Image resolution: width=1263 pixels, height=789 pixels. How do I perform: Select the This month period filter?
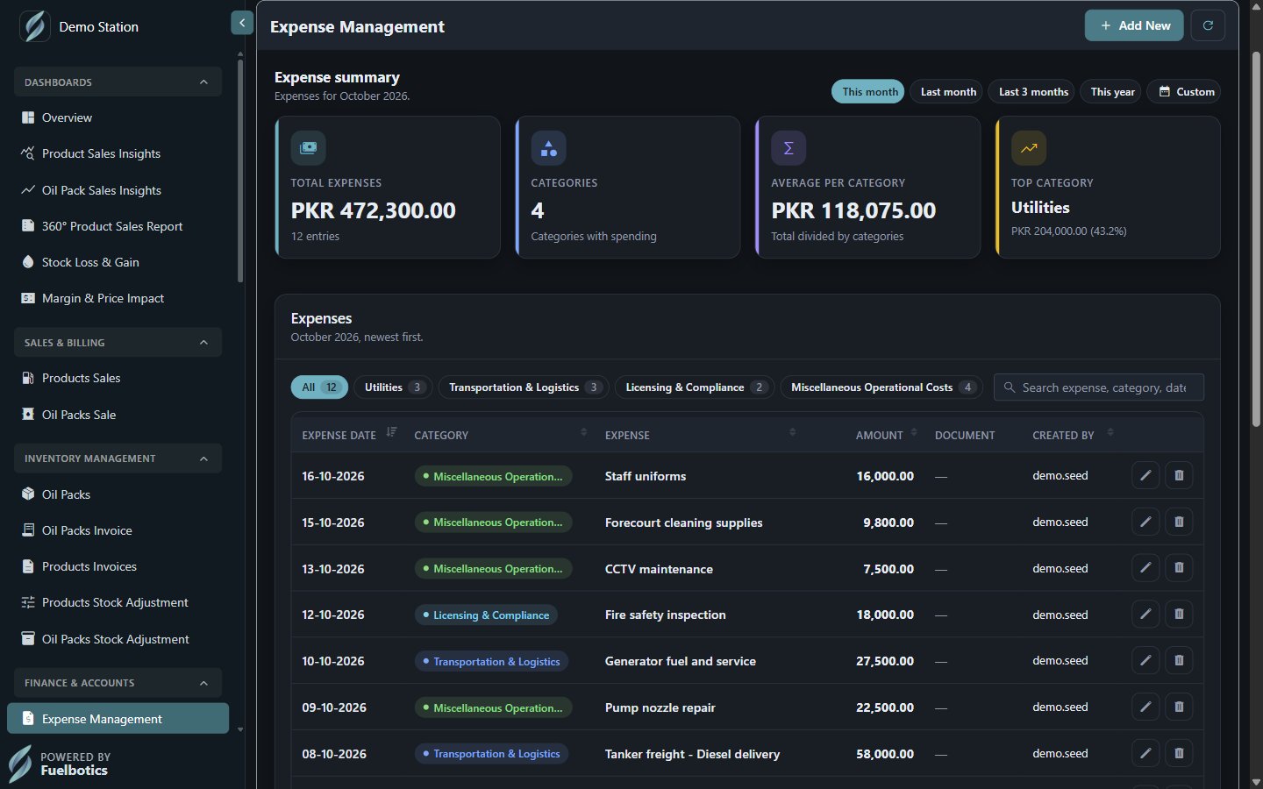point(868,91)
